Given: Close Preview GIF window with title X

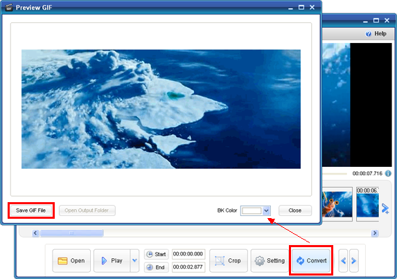Looking at the screenshot, I should pos(312,8).
